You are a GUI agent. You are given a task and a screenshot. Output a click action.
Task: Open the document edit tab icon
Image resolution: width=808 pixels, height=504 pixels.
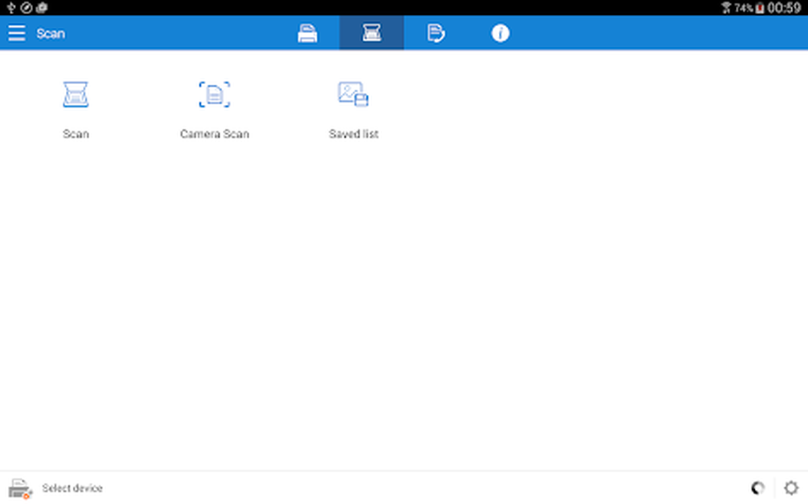pyautogui.click(x=436, y=33)
